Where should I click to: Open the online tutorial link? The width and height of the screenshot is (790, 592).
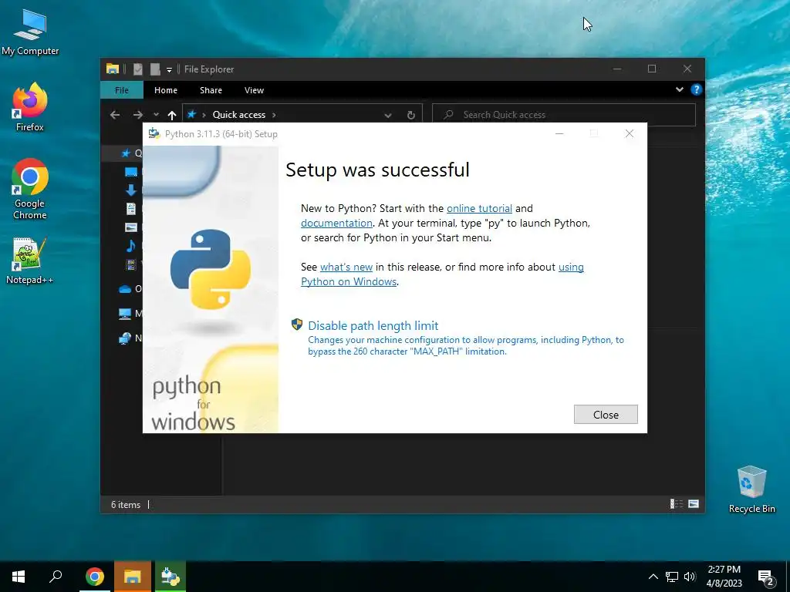tap(479, 208)
